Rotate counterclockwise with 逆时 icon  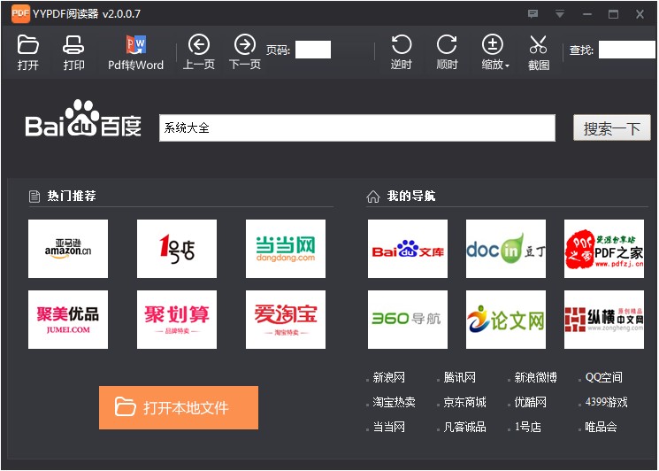402,44
